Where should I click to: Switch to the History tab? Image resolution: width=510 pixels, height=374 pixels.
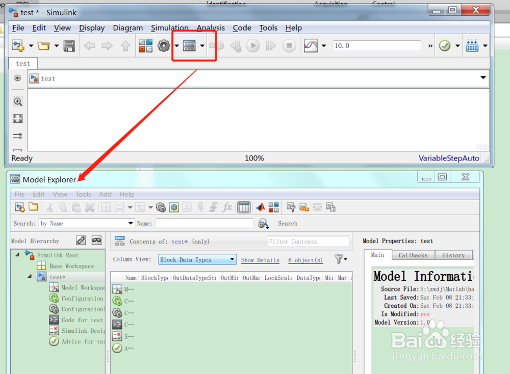(453, 255)
